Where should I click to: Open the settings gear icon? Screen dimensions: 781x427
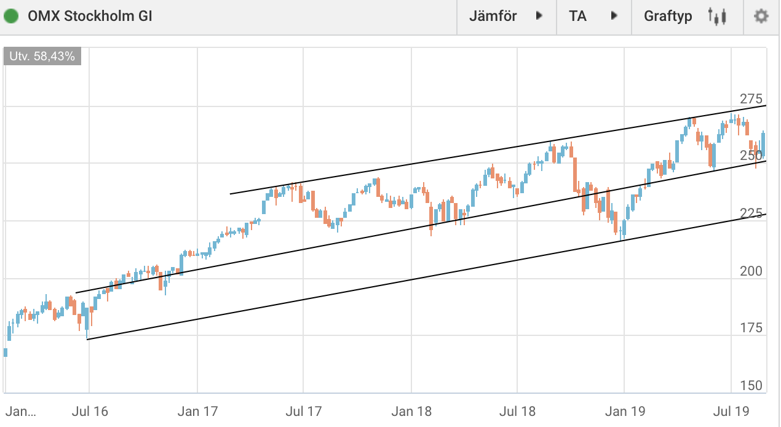[761, 17]
